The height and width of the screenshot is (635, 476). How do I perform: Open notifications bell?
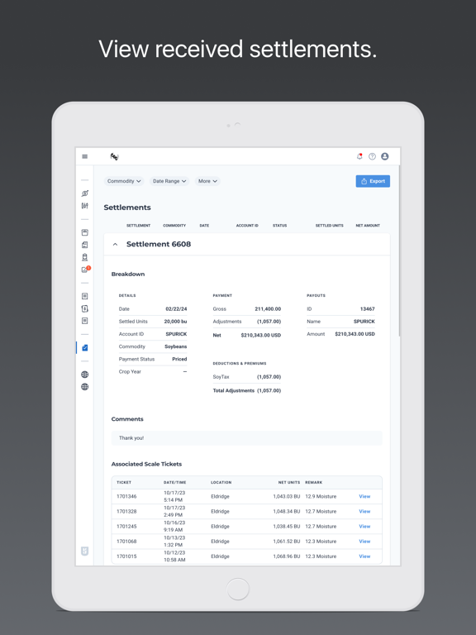coord(359,156)
